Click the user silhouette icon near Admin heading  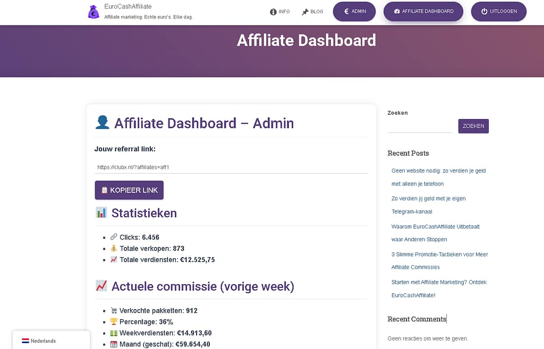102,122
